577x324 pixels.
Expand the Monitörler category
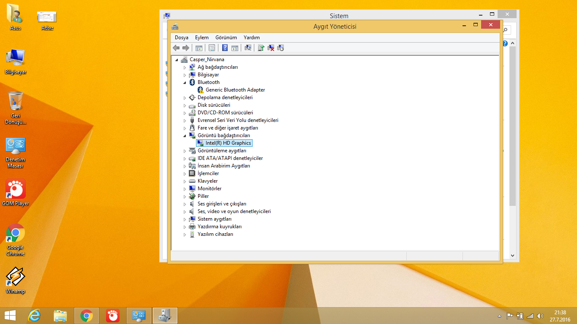(x=185, y=189)
